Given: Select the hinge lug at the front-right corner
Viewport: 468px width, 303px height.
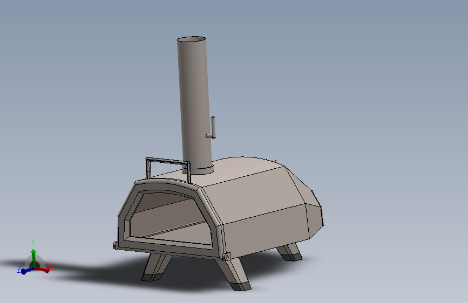Looking at the screenshot, I should tap(226, 257).
